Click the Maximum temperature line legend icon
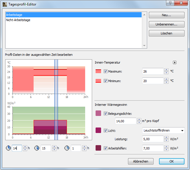 [98, 71]
